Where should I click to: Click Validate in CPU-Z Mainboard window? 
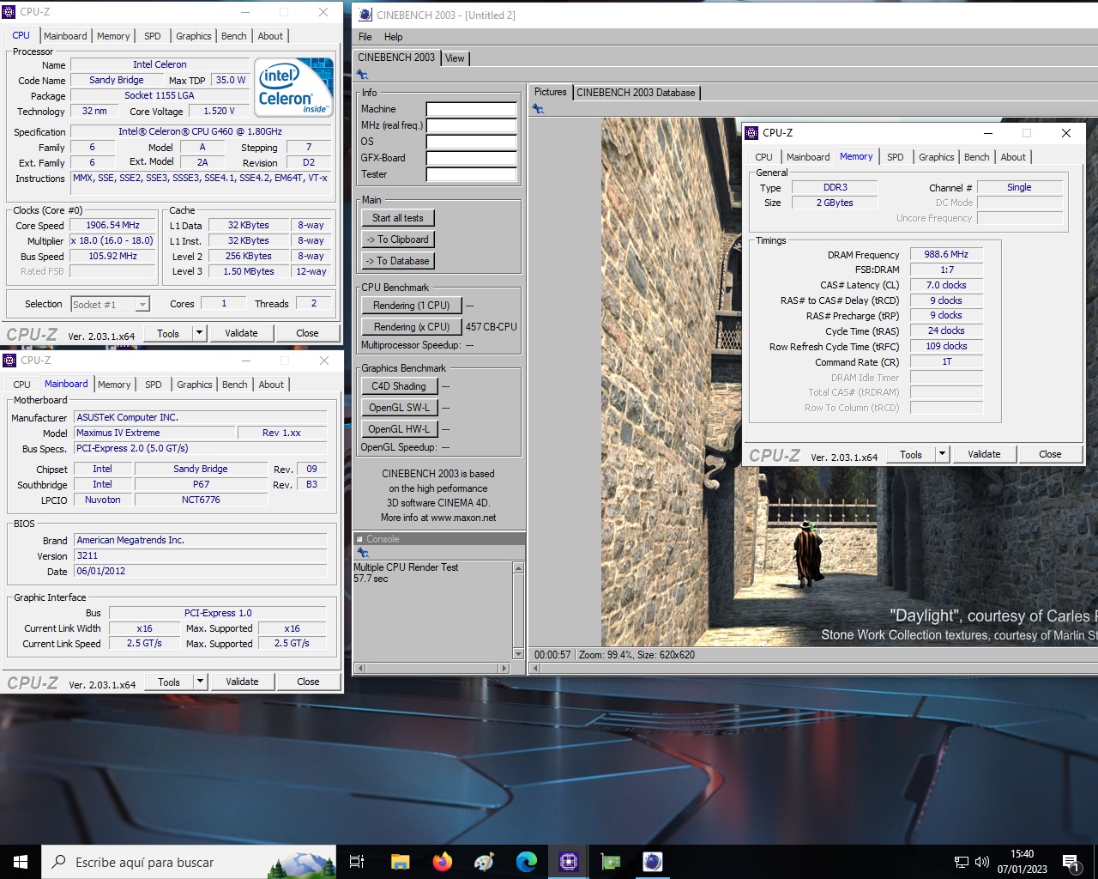[x=242, y=682]
